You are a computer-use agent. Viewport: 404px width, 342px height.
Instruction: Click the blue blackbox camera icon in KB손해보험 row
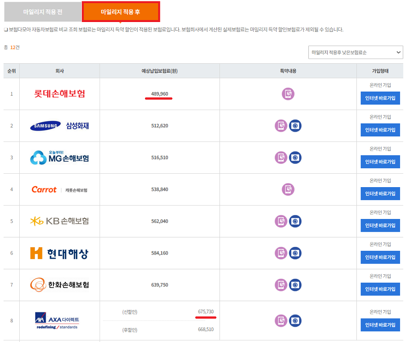295,221
